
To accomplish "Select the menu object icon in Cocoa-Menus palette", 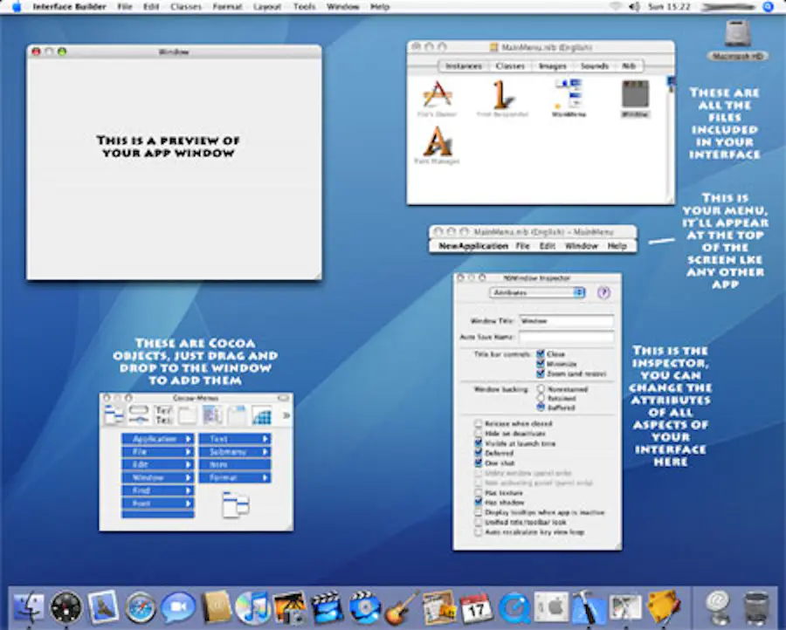I will pyautogui.click(x=236, y=504).
